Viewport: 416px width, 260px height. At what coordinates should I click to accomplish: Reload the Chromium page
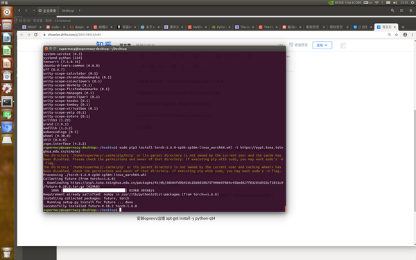pyautogui.click(x=36, y=35)
